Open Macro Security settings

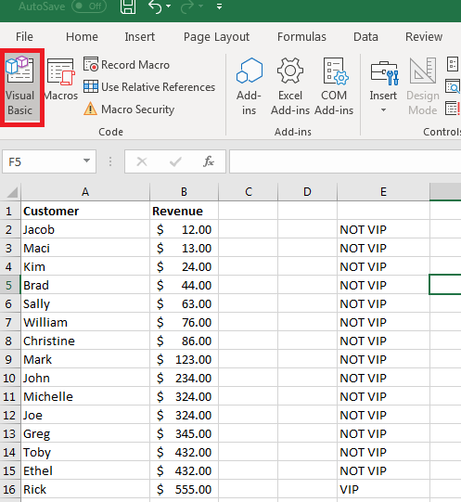pos(129,109)
